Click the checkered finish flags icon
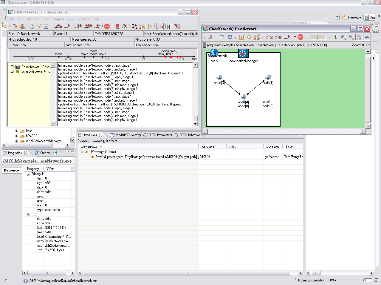This screenshot has height=285, width=381. (x=125, y=26)
